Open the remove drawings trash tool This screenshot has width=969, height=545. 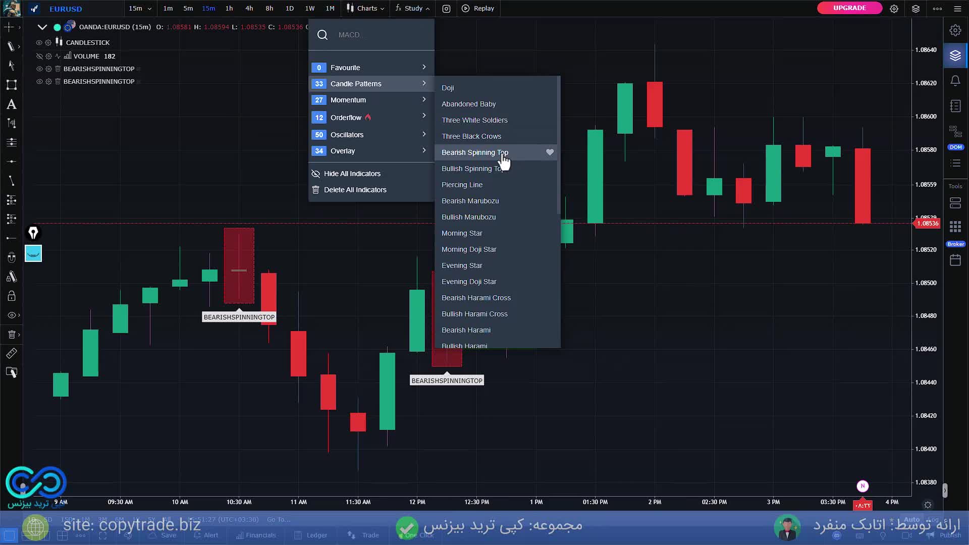click(x=11, y=335)
